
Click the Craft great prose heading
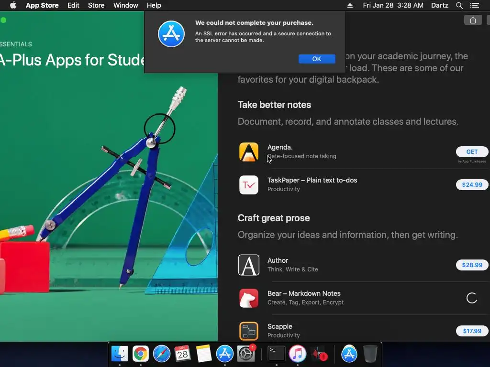coord(274,218)
